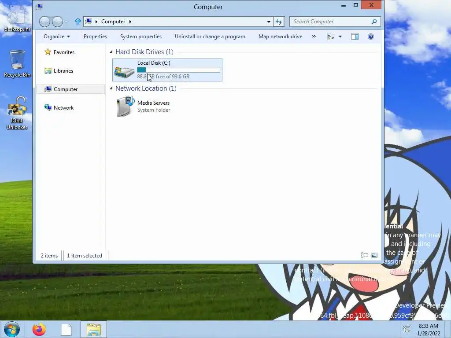Click the Libraries folder icon
451x338 pixels.
[x=48, y=71]
